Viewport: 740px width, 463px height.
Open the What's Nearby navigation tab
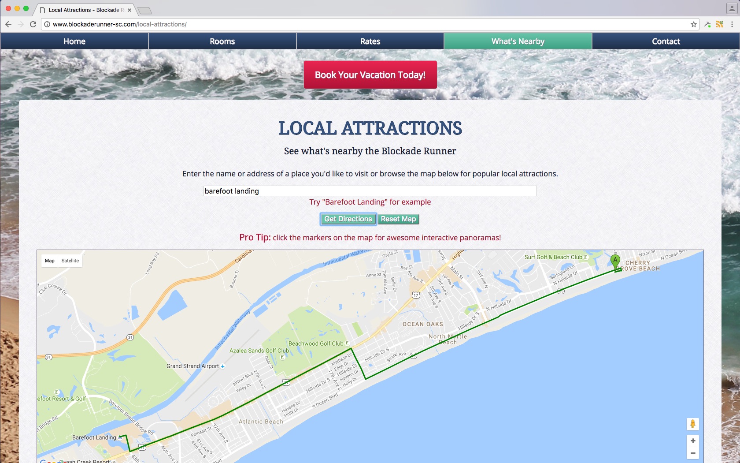(x=518, y=41)
